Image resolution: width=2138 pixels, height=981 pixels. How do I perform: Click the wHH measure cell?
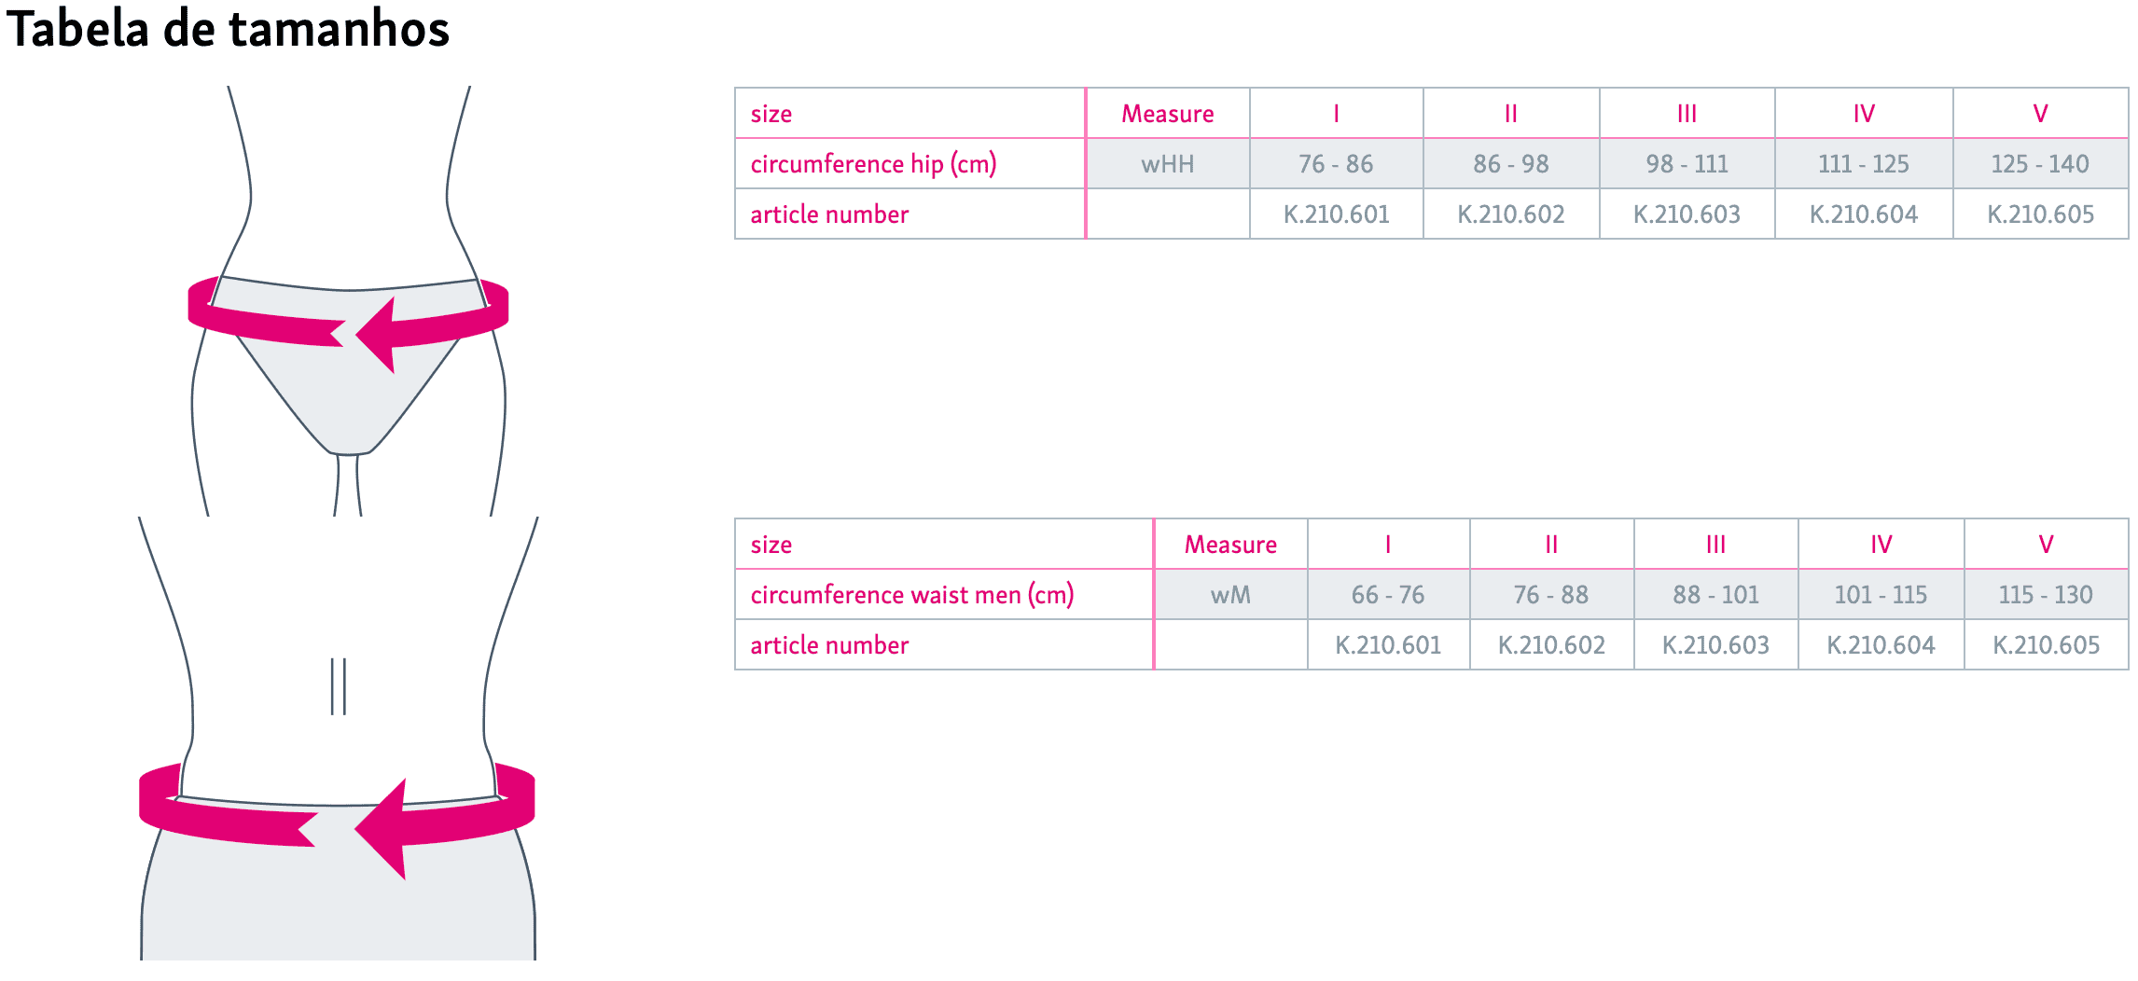tap(1168, 164)
